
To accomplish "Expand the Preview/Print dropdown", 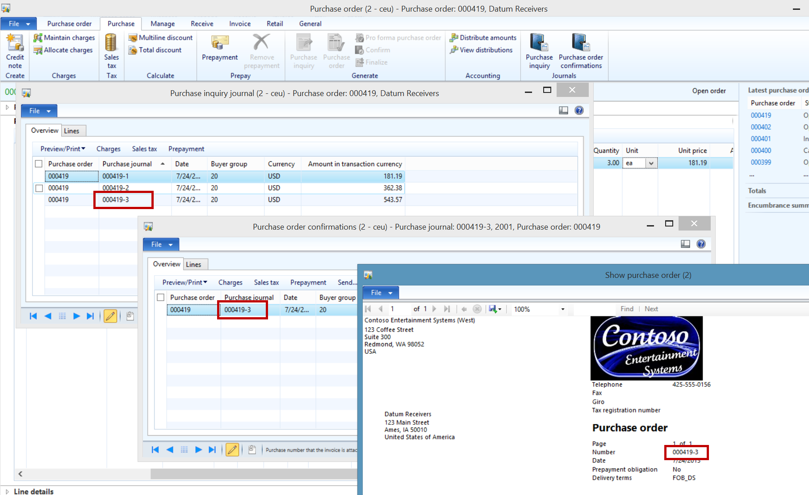I will click(x=63, y=148).
